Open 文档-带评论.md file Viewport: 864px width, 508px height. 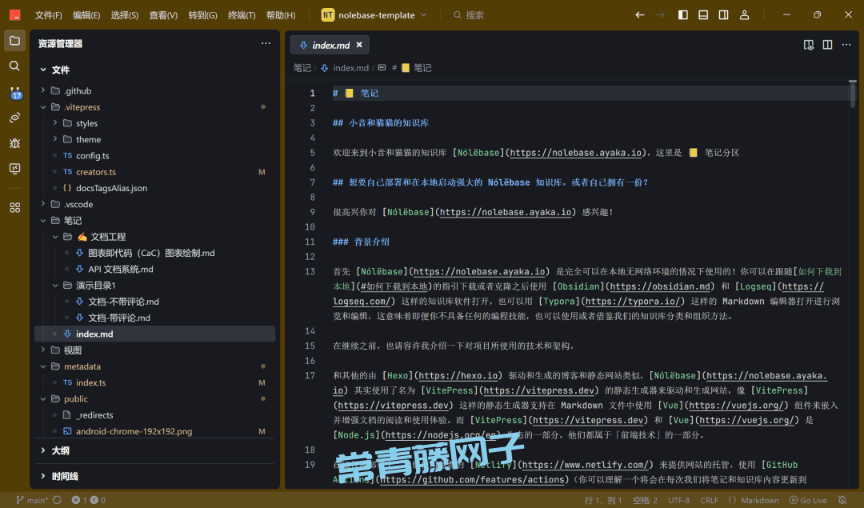(x=154, y=318)
